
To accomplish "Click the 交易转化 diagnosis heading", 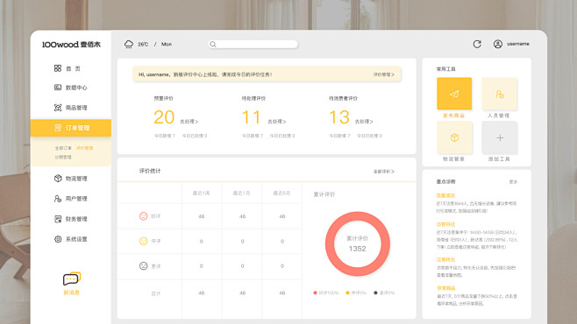I will (x=445, y=260).
